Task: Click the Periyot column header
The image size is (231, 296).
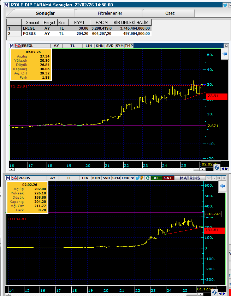Action: pos(49,23)
